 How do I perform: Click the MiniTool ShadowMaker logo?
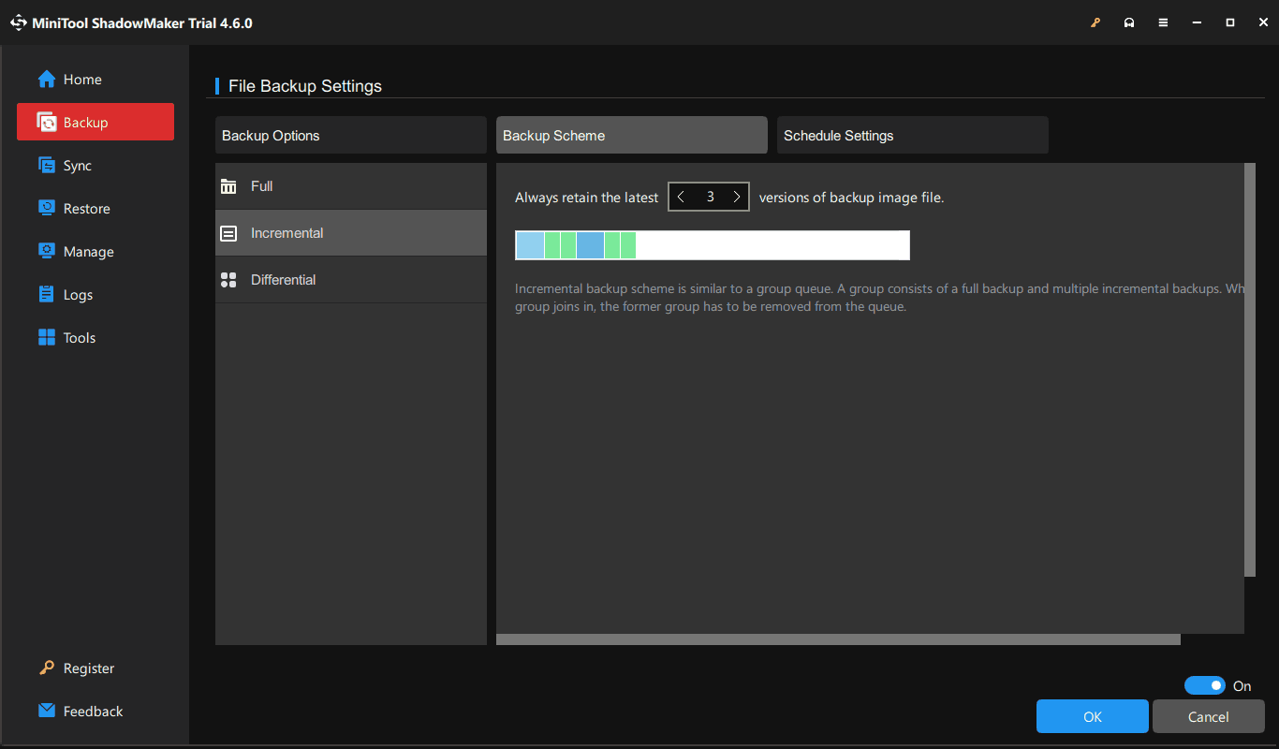(x=19, y=22)
